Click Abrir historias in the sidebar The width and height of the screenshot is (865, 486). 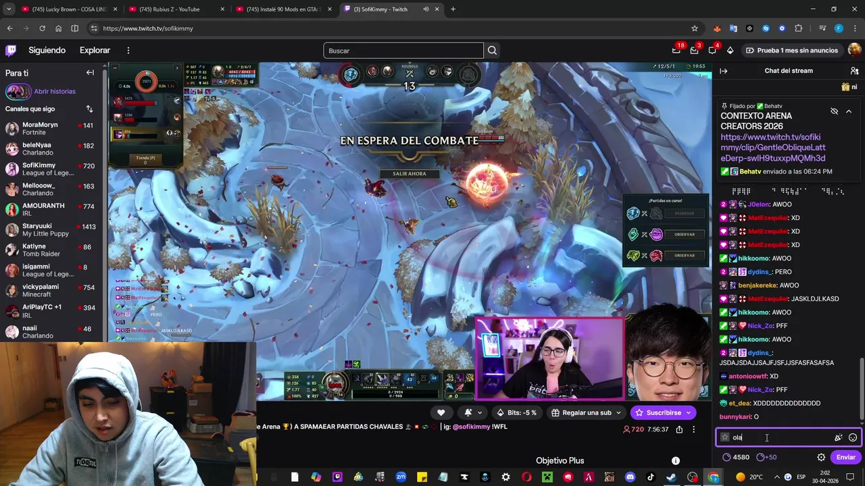pyautogui.click(x=55, y=91)
